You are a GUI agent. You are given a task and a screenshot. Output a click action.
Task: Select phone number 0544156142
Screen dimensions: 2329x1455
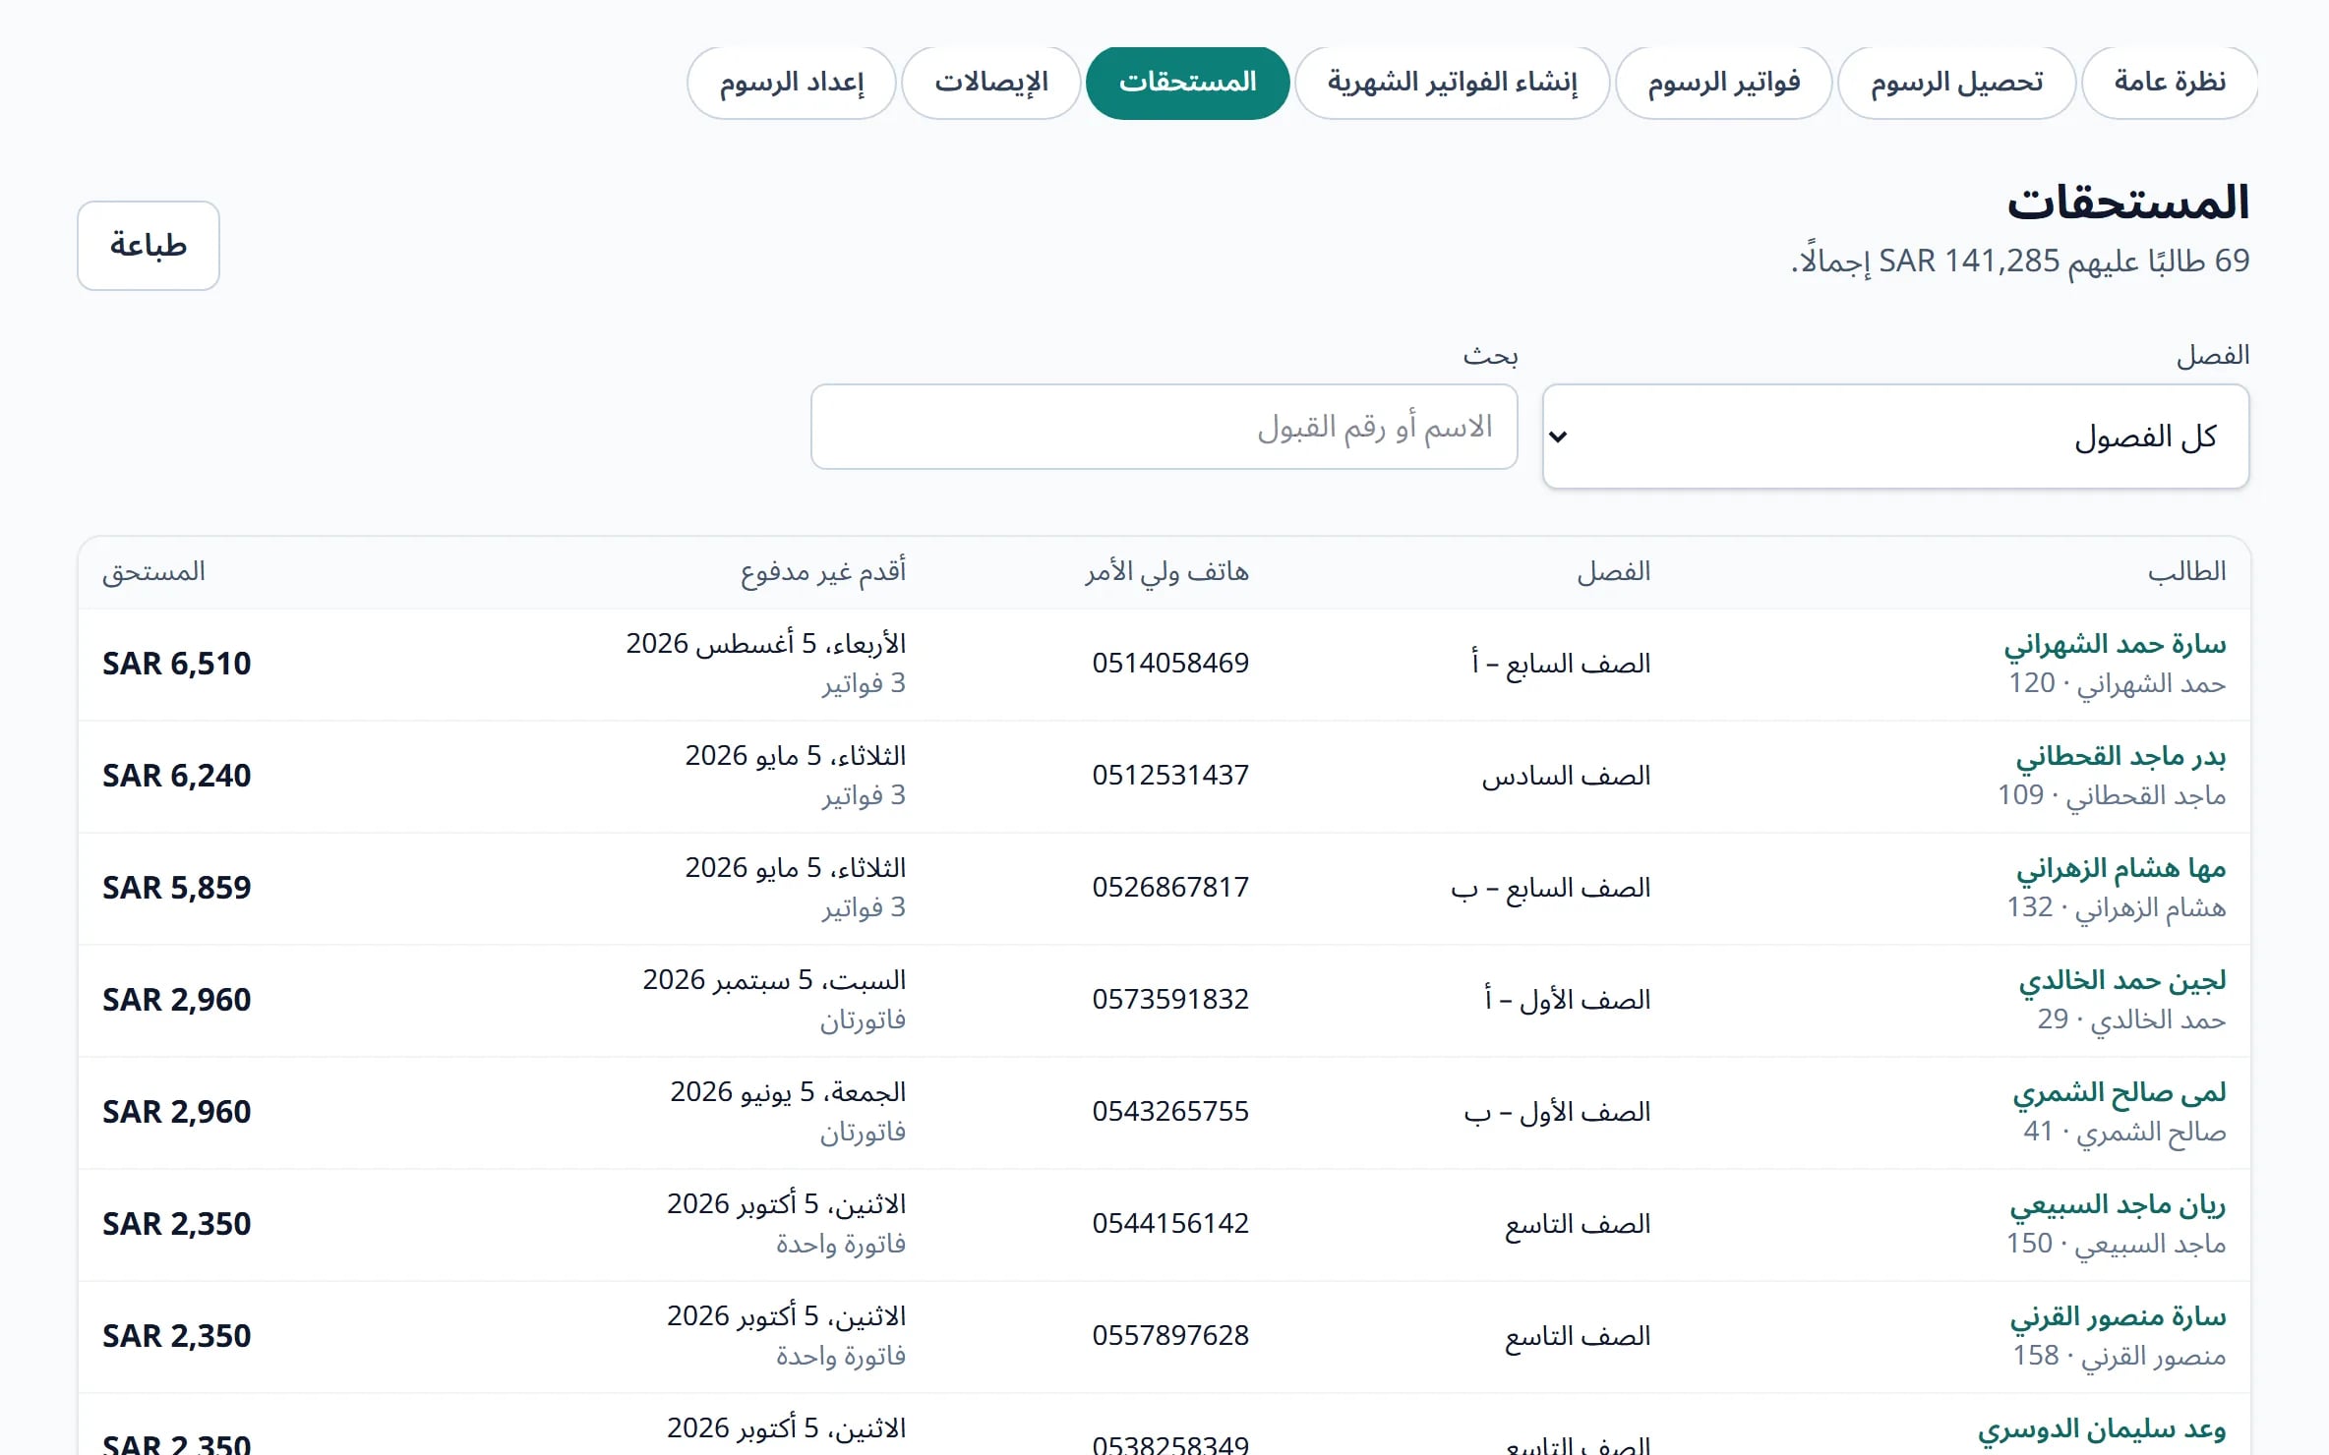1170,1224
